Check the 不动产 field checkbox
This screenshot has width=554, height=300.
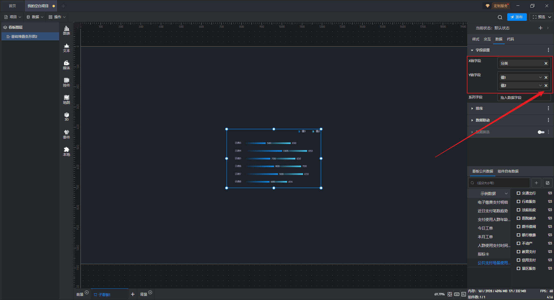[x=519, y=243]
